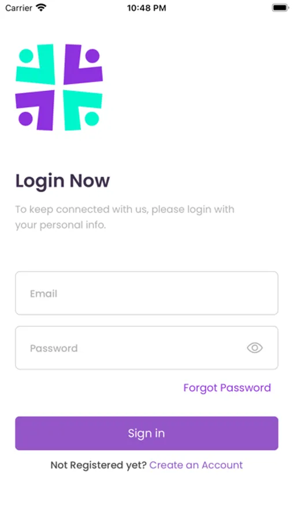Follow the Create an Account link
The image size is (293, 521).
[196, 465]
